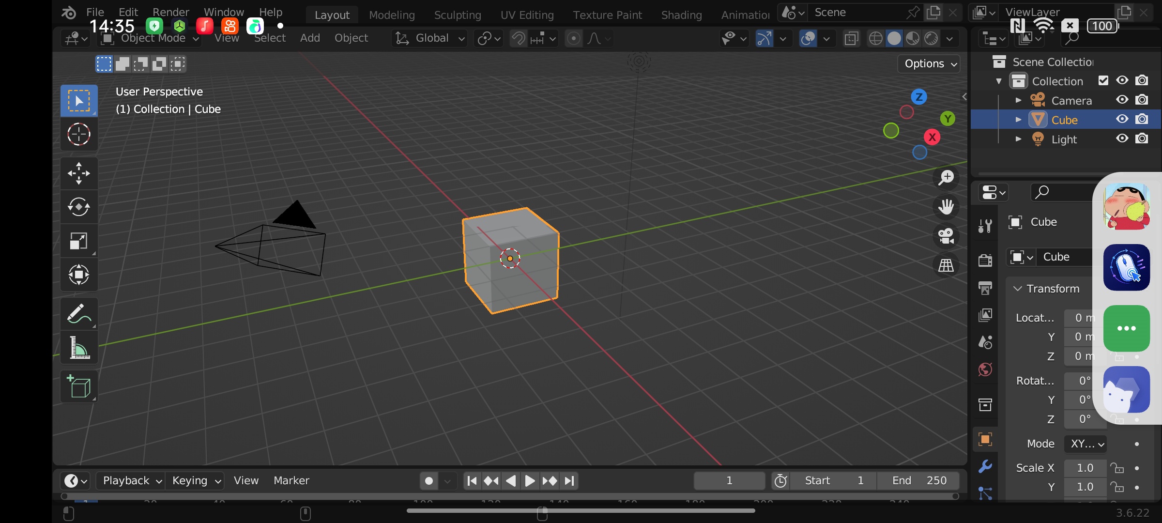Select the Scale tool

click(x=79, y=241)
